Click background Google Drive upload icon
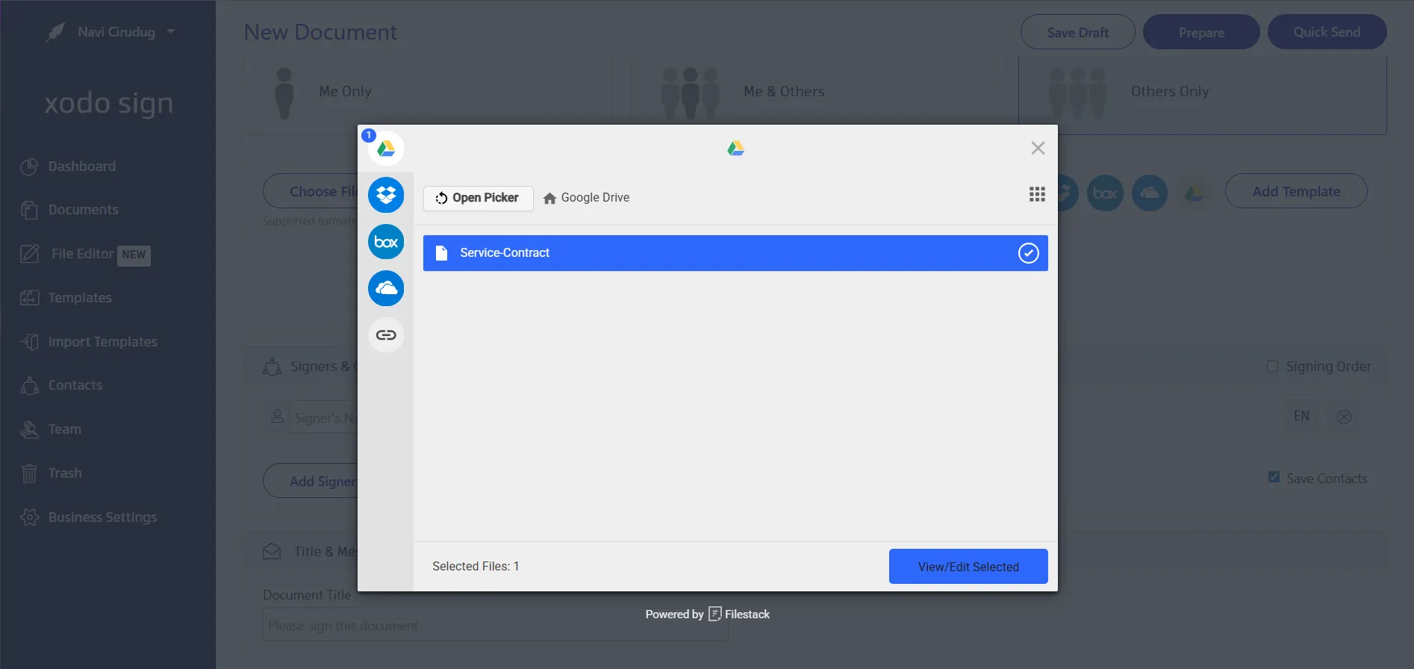 point(1195,193)
